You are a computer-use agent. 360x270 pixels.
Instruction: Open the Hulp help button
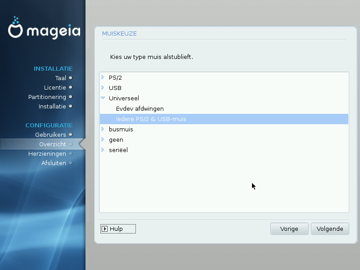coord(118,229)
